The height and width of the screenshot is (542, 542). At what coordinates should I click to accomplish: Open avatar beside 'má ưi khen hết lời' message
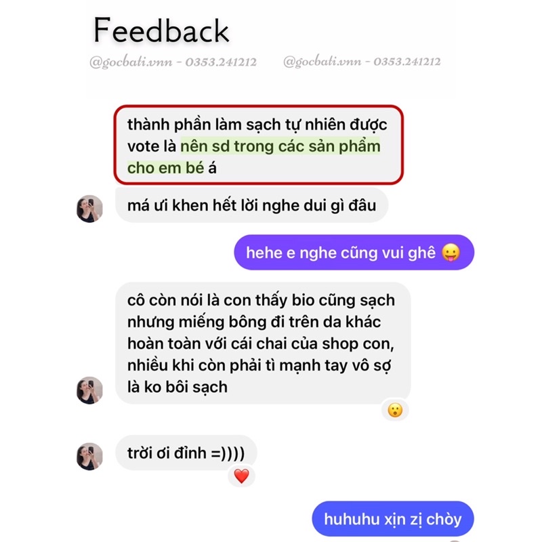coord(89,209)
